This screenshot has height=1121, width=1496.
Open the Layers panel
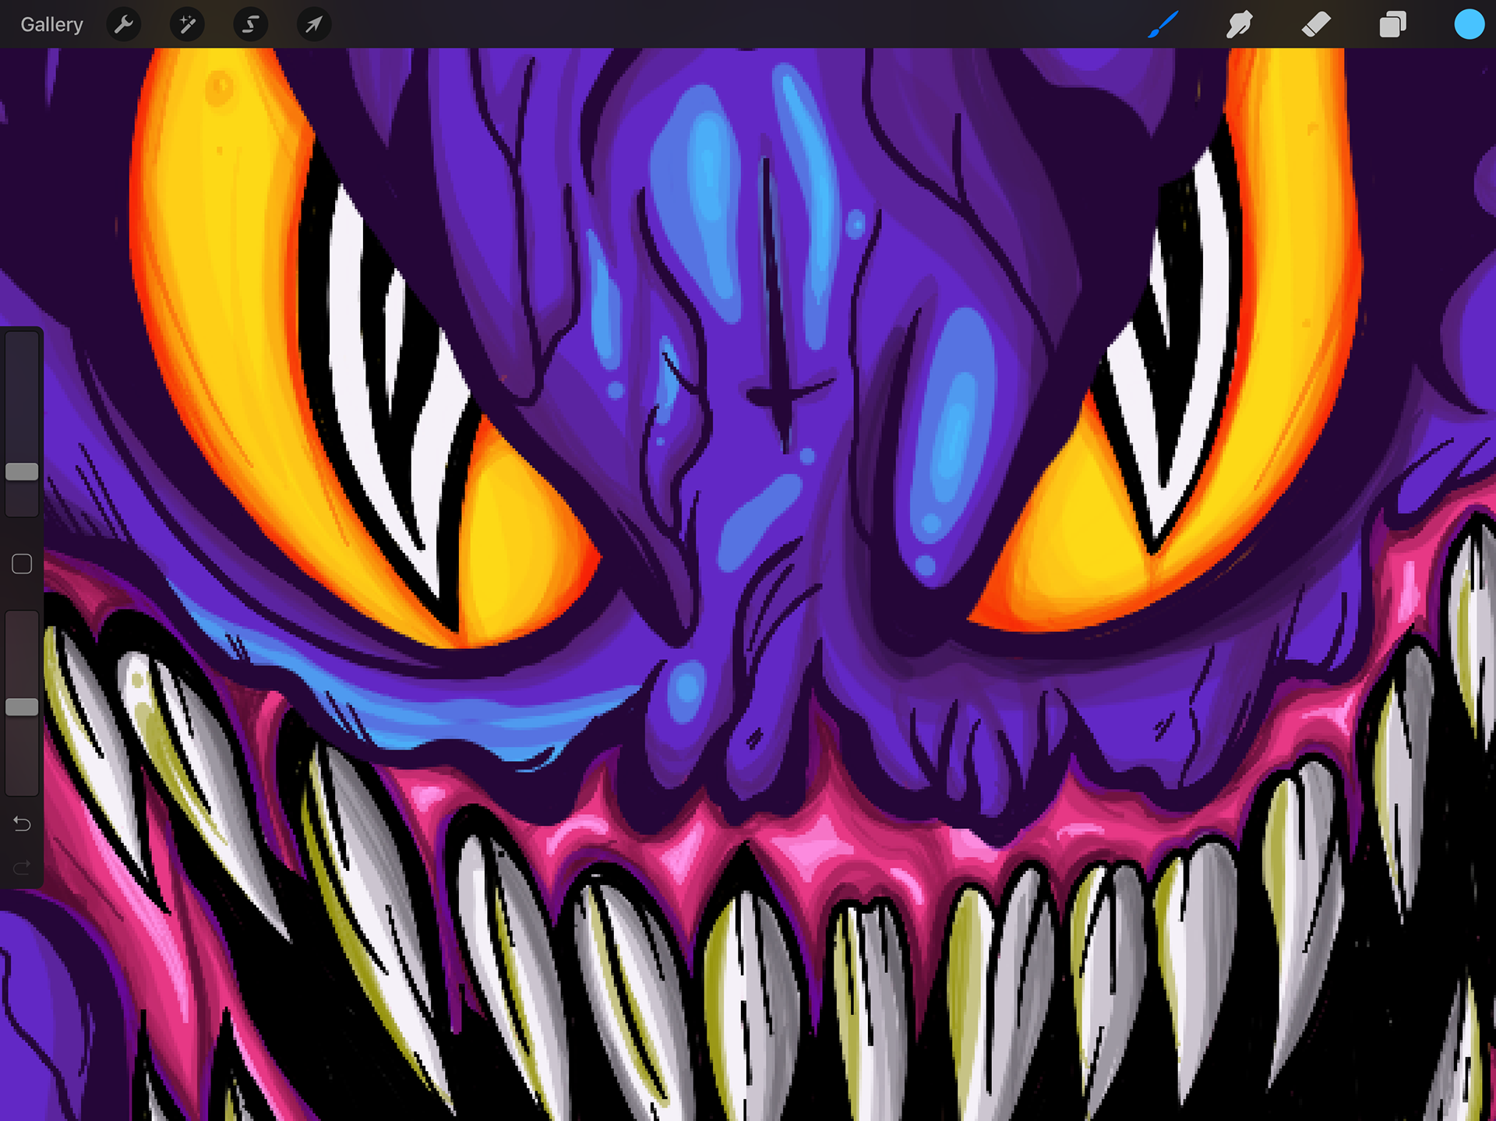(x=1392, y=25)
